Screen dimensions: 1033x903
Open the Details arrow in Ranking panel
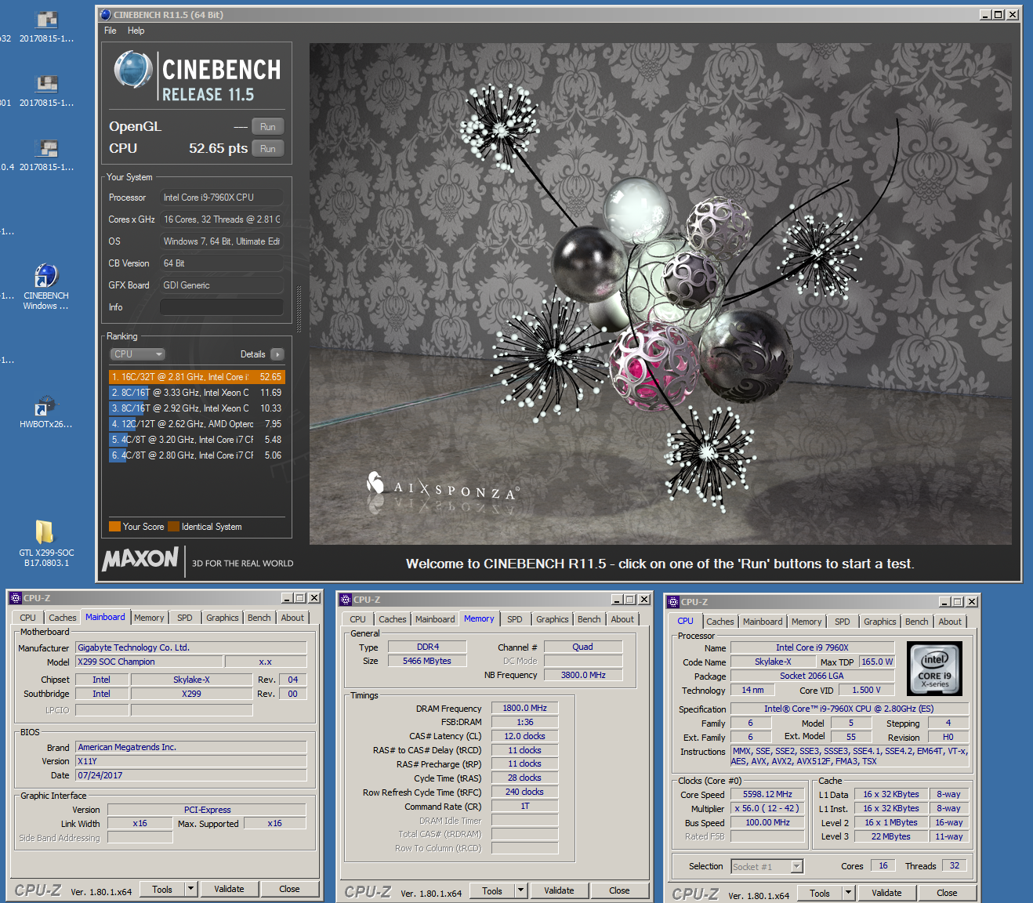pyautogui.click(x=277, y=354)
